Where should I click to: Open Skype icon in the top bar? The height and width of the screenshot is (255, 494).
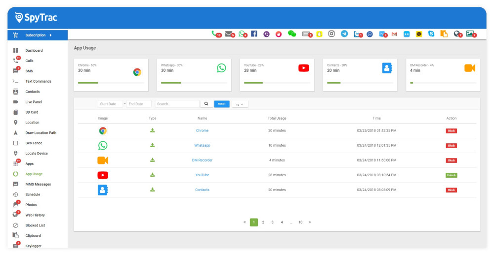tap(431, 34)
